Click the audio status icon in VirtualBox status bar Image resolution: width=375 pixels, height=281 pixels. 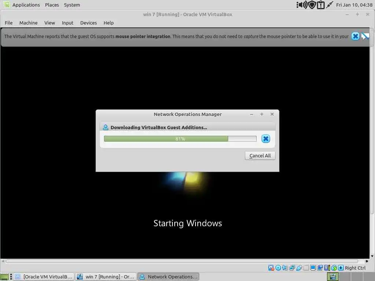pyautogui.click(x=285, y=268)
